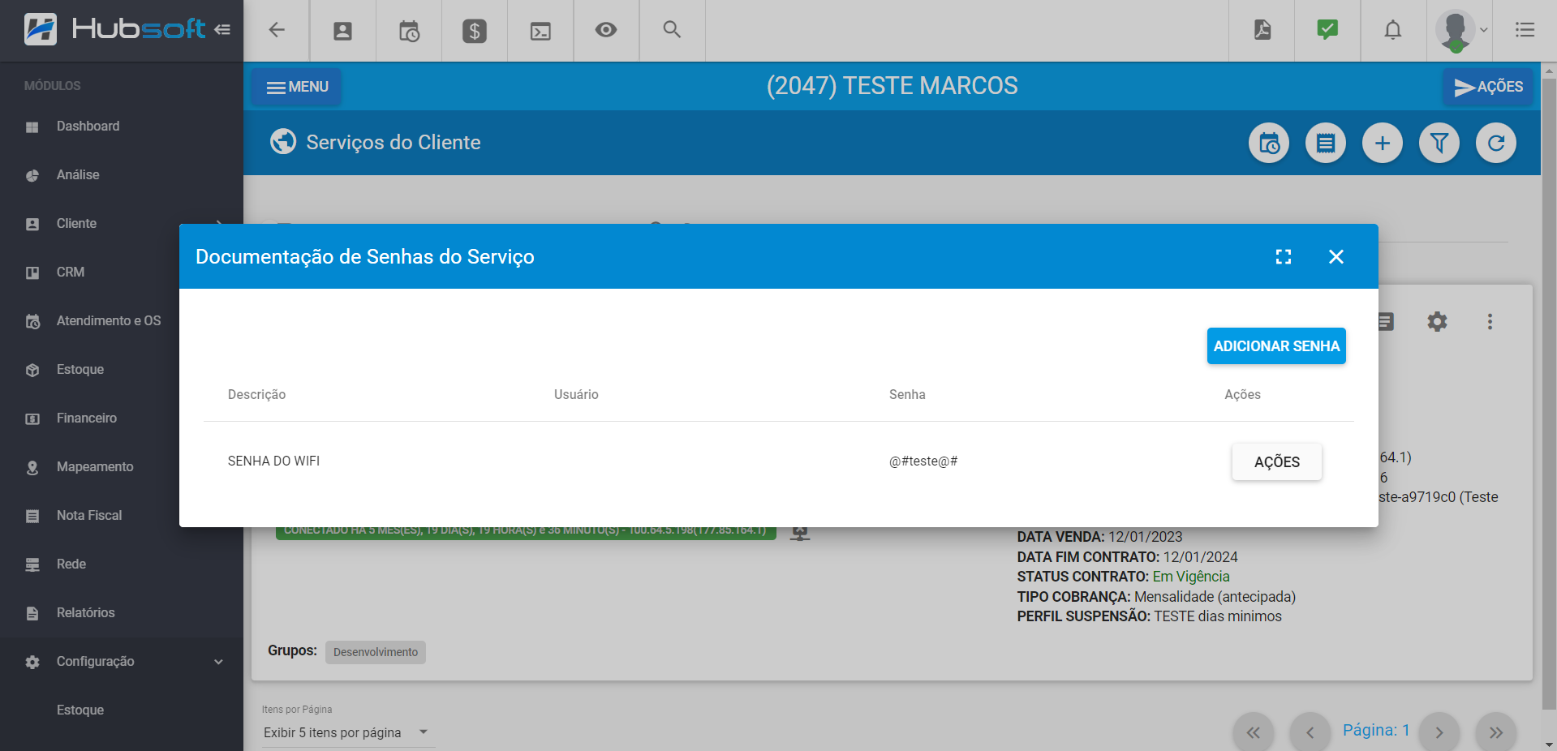
Task: Open the calendar clock toolbar icon
Action: click(409, 31)
